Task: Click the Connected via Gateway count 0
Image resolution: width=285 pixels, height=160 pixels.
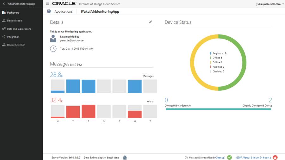Action: click(x=166, y=100)
